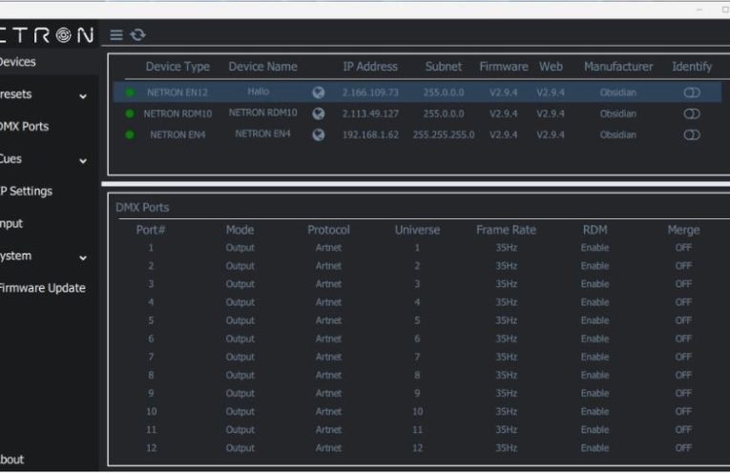Click the hamburger menu icon
This screenshot has width=730, height=473.
116,35
